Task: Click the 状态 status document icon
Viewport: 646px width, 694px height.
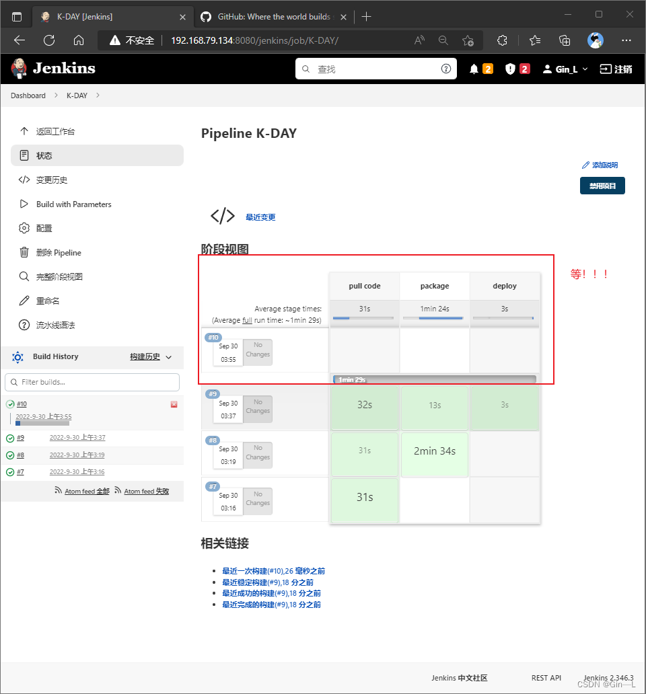Action: [24, 155]
